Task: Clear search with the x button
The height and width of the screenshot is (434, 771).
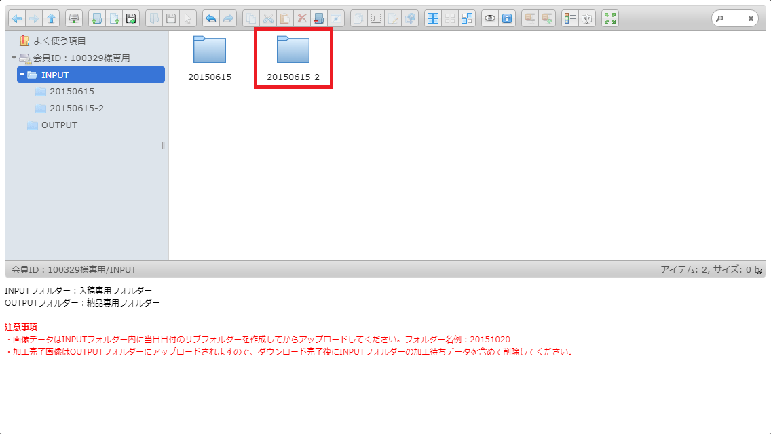Action: click(x=751, y=19)
